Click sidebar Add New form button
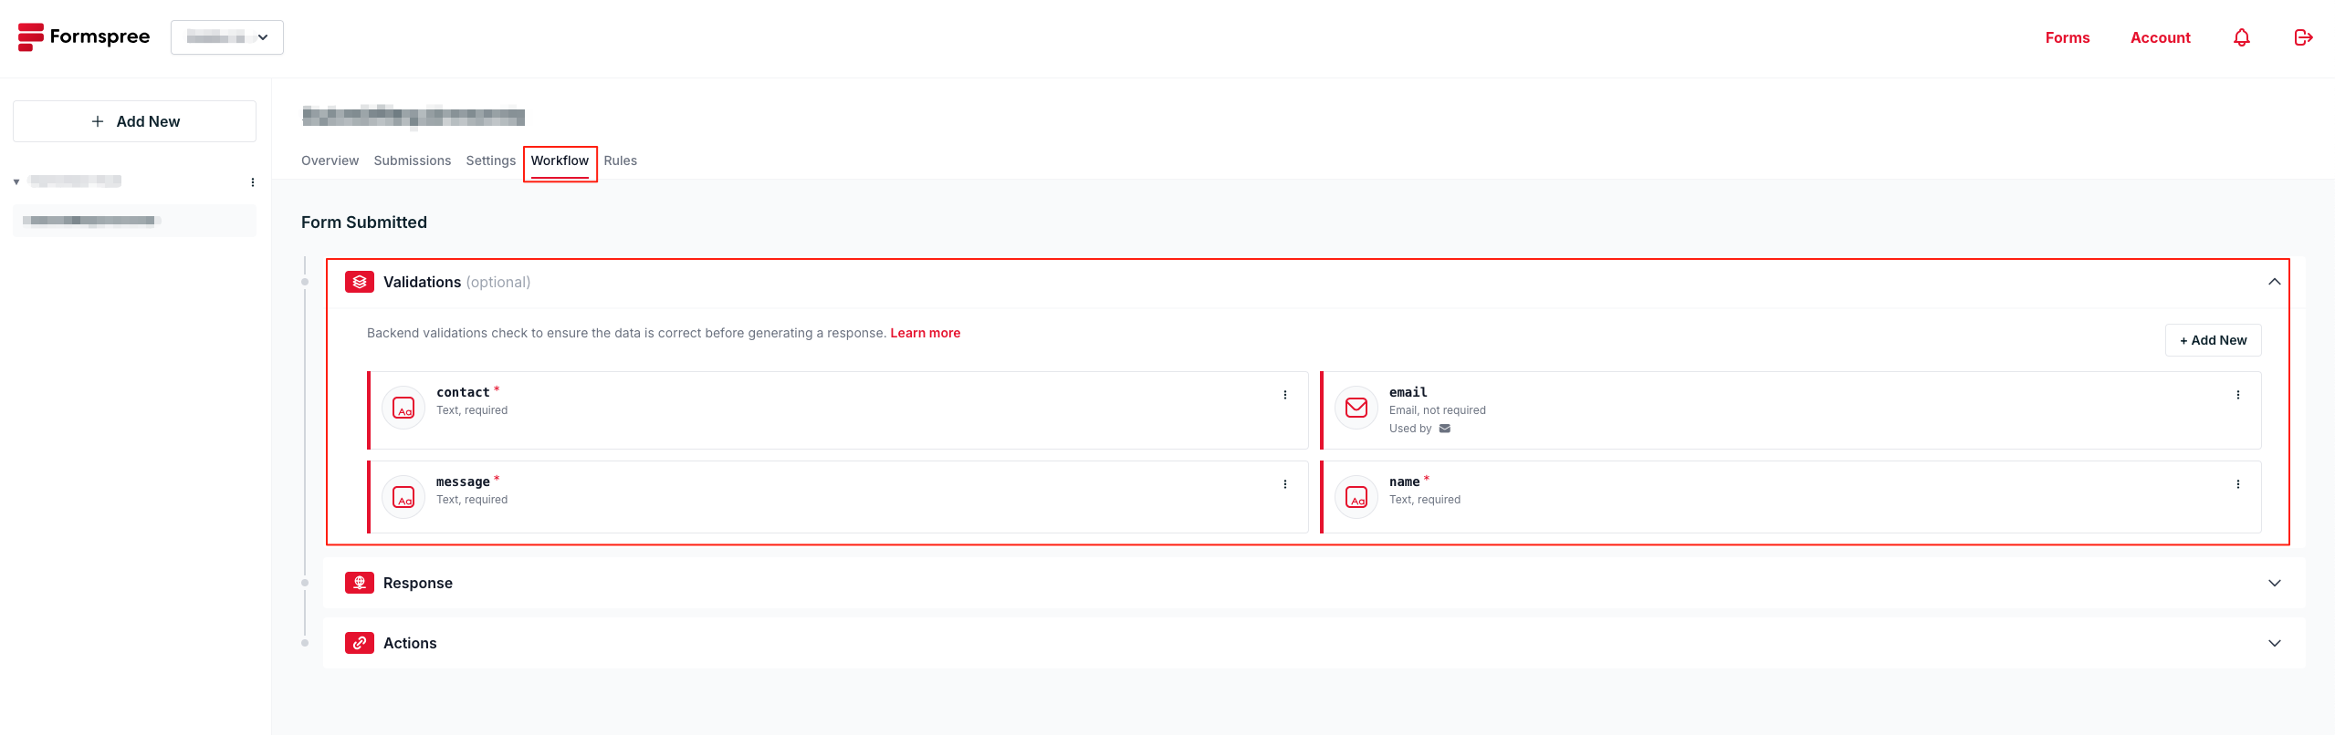Viewport: 2335px width, 735px height. (x=135, y=121)
